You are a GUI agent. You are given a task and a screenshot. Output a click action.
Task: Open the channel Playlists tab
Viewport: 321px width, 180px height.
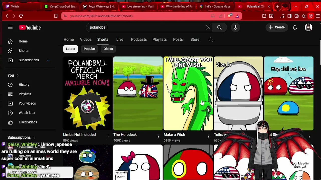tap(159, 39)
